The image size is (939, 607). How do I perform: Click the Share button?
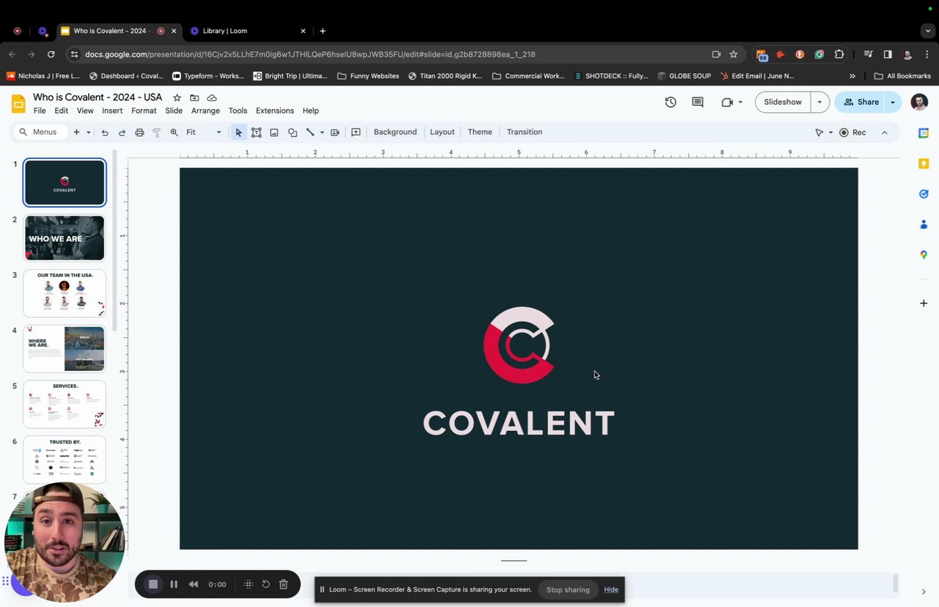pyautogui.click(x=860, y=103)
